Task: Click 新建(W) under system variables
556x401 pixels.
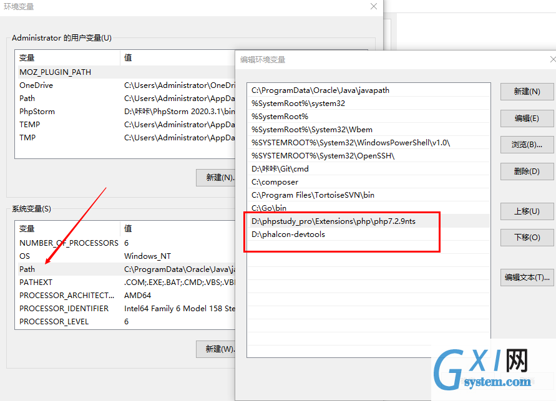Action: pos(215,349)
